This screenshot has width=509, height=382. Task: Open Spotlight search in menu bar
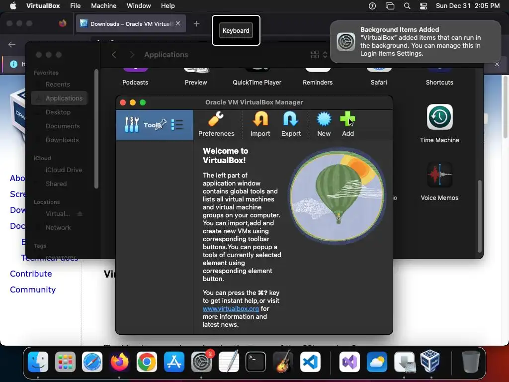[407, 6]
